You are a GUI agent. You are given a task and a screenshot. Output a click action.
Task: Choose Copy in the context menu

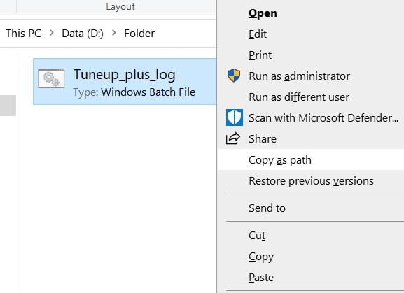click(x=261, y=257)
